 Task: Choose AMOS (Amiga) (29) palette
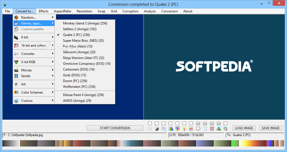tap(85, 100)
